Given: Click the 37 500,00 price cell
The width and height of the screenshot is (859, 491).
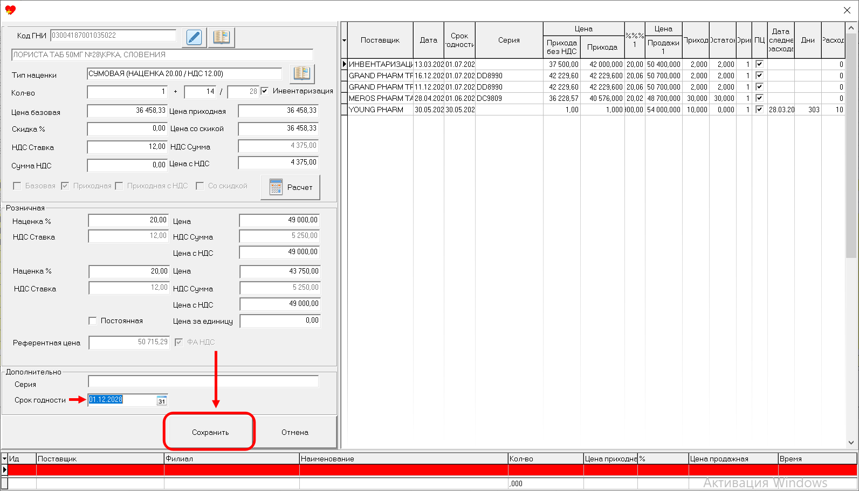Looking at the screenshot, I should coord(562,64).
